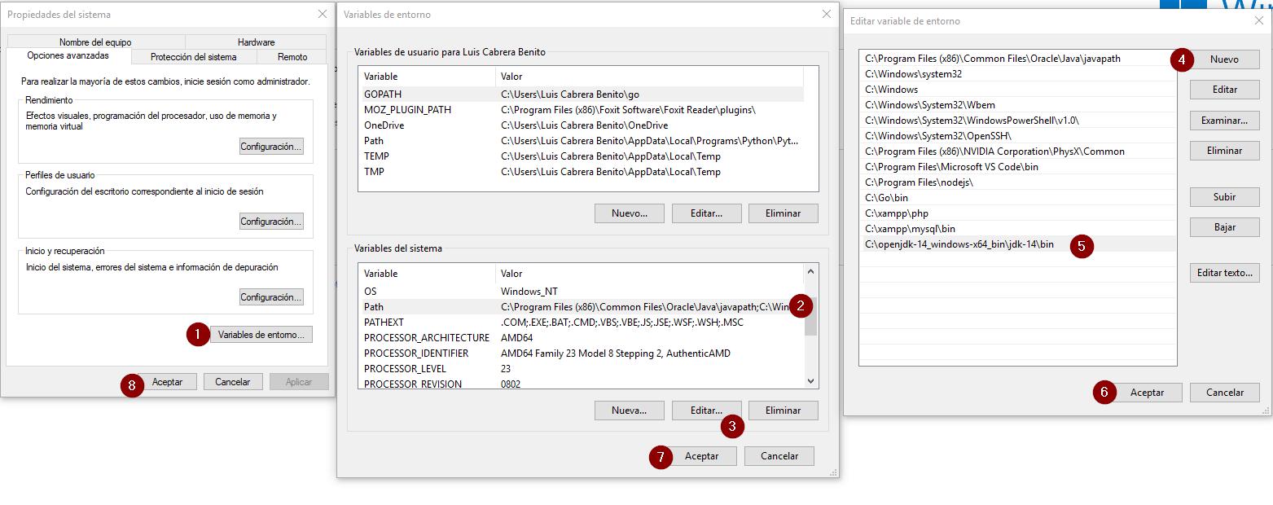Select the TMP user variable
This screenshot has width=1273, height=505.
[x=581, y=172]
